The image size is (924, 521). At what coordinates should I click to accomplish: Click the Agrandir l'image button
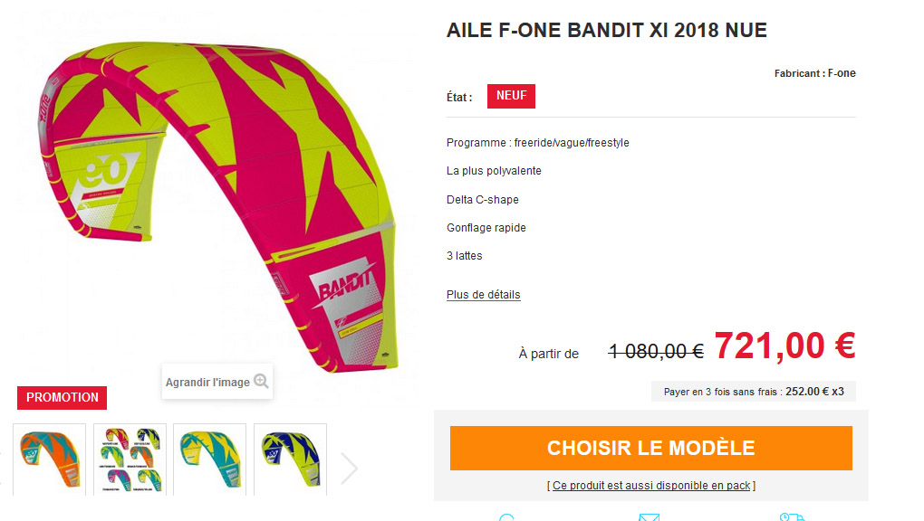coord(217,382)
